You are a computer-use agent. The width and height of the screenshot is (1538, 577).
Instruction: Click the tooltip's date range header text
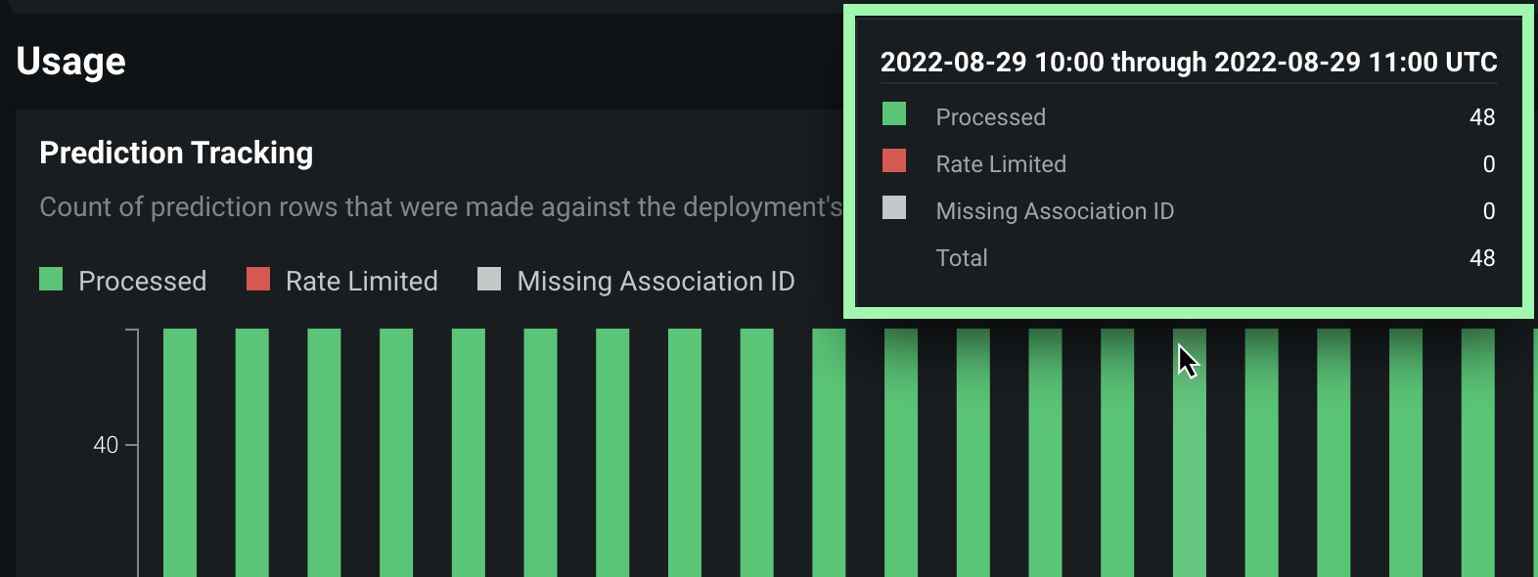click(1189, 63)
